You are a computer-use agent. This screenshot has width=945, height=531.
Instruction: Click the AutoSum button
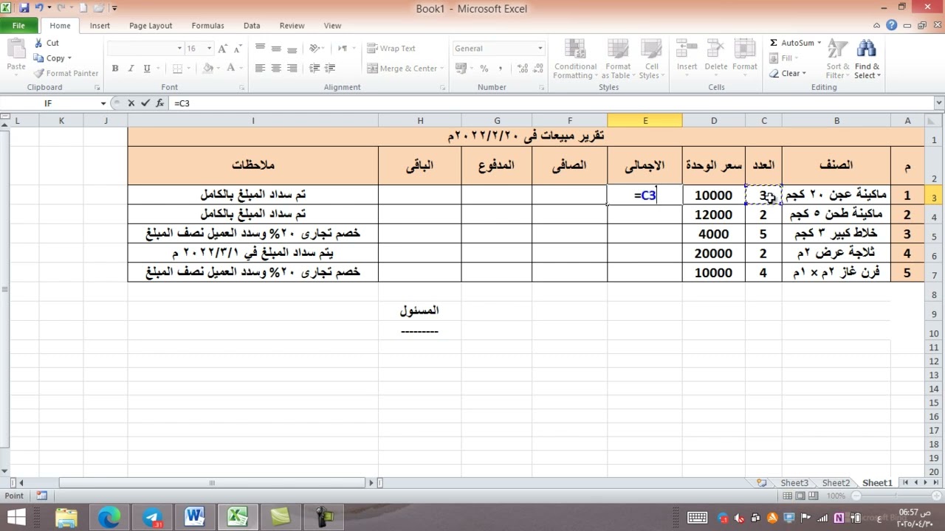point(794,43)
